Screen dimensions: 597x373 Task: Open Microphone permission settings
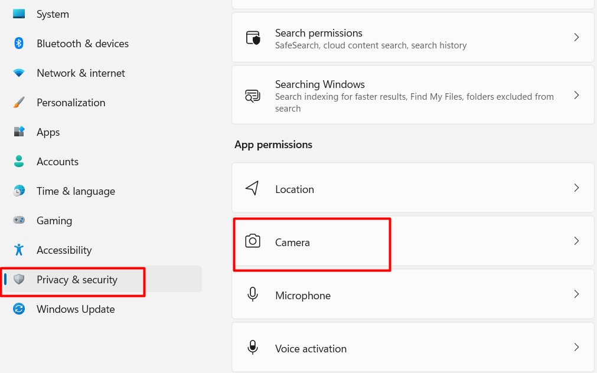pos(303,296)
